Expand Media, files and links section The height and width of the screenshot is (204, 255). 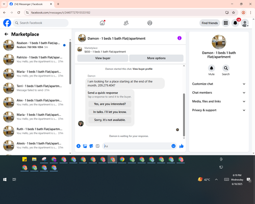(x=219, y=101)
